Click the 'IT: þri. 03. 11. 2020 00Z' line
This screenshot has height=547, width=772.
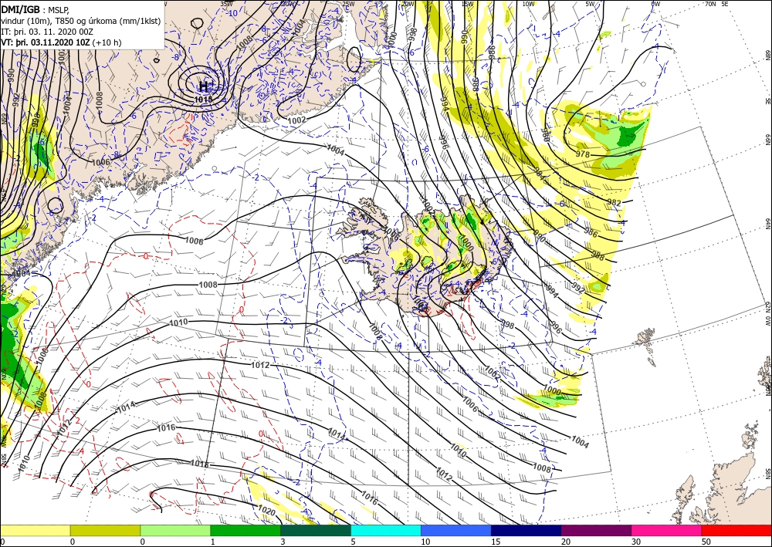point(47,32)
